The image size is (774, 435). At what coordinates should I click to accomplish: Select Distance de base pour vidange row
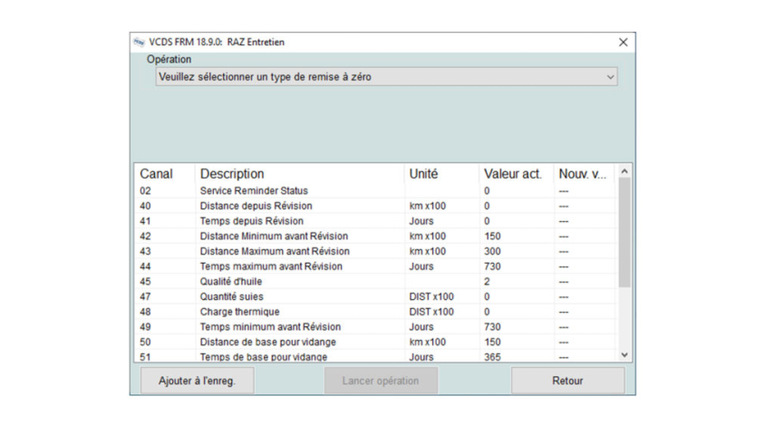375,343
